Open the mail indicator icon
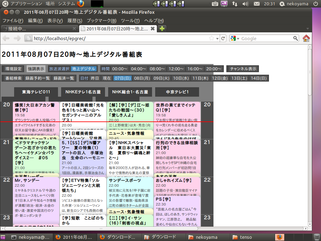This screenshot has width=321, height=241. pyautogui.click(x=256, y=4)
